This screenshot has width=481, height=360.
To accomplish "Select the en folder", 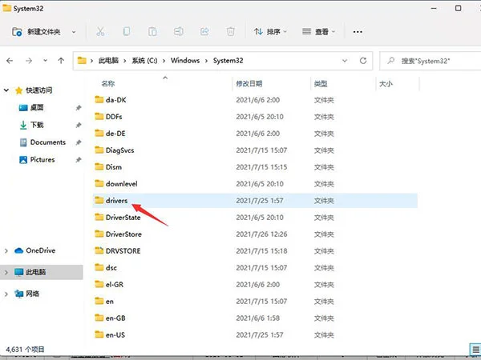I will (x=255, y=302).
